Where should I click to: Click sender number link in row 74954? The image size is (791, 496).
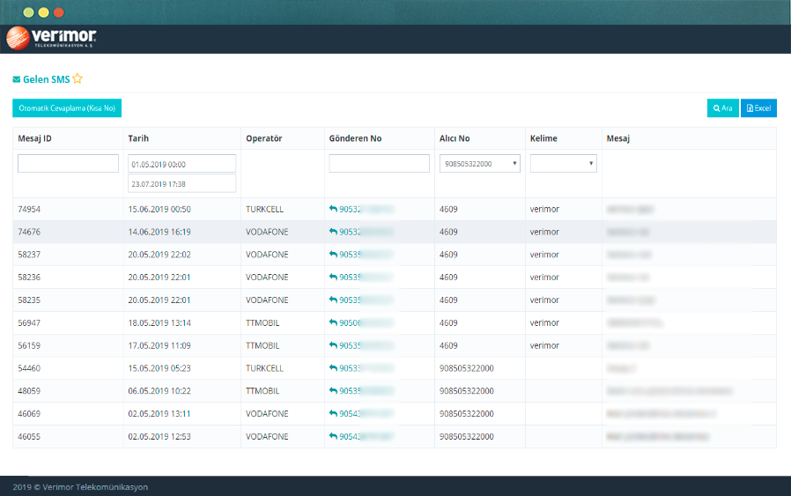coord(366,209)
